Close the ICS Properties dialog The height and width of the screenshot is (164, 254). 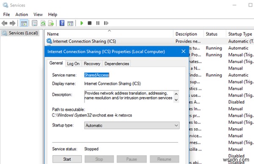coord(183,51)
